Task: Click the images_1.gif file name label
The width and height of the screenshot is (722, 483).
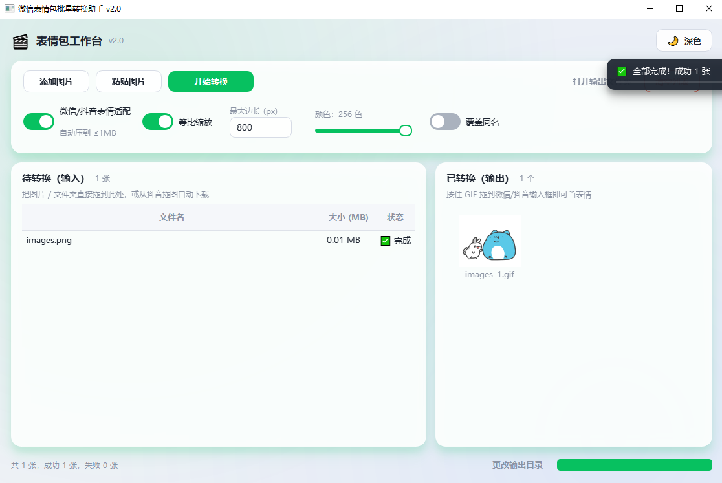Action: (x=490, y=275)
